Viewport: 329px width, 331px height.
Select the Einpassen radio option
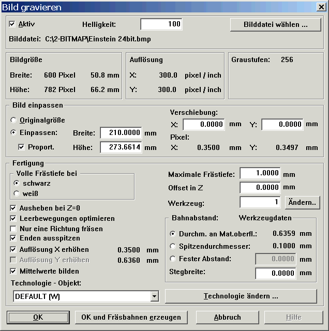(x=13, y=132)
